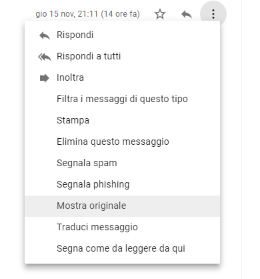Click the '(14 ore fa)' relative time text
Image resolution: width=260 pixels, height=279 pixels.
coord(120,14)
